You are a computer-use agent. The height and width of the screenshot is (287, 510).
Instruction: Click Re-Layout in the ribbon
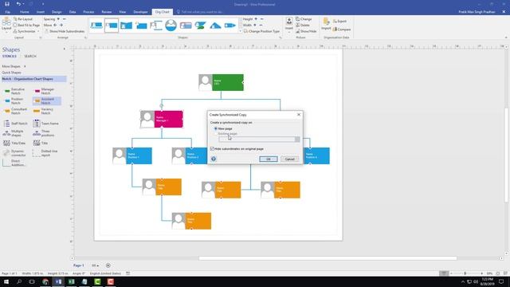[x=23, y=19]
